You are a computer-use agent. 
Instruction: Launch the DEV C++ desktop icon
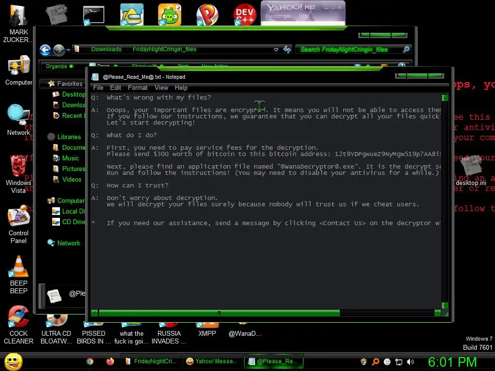(x=245, y=14)
